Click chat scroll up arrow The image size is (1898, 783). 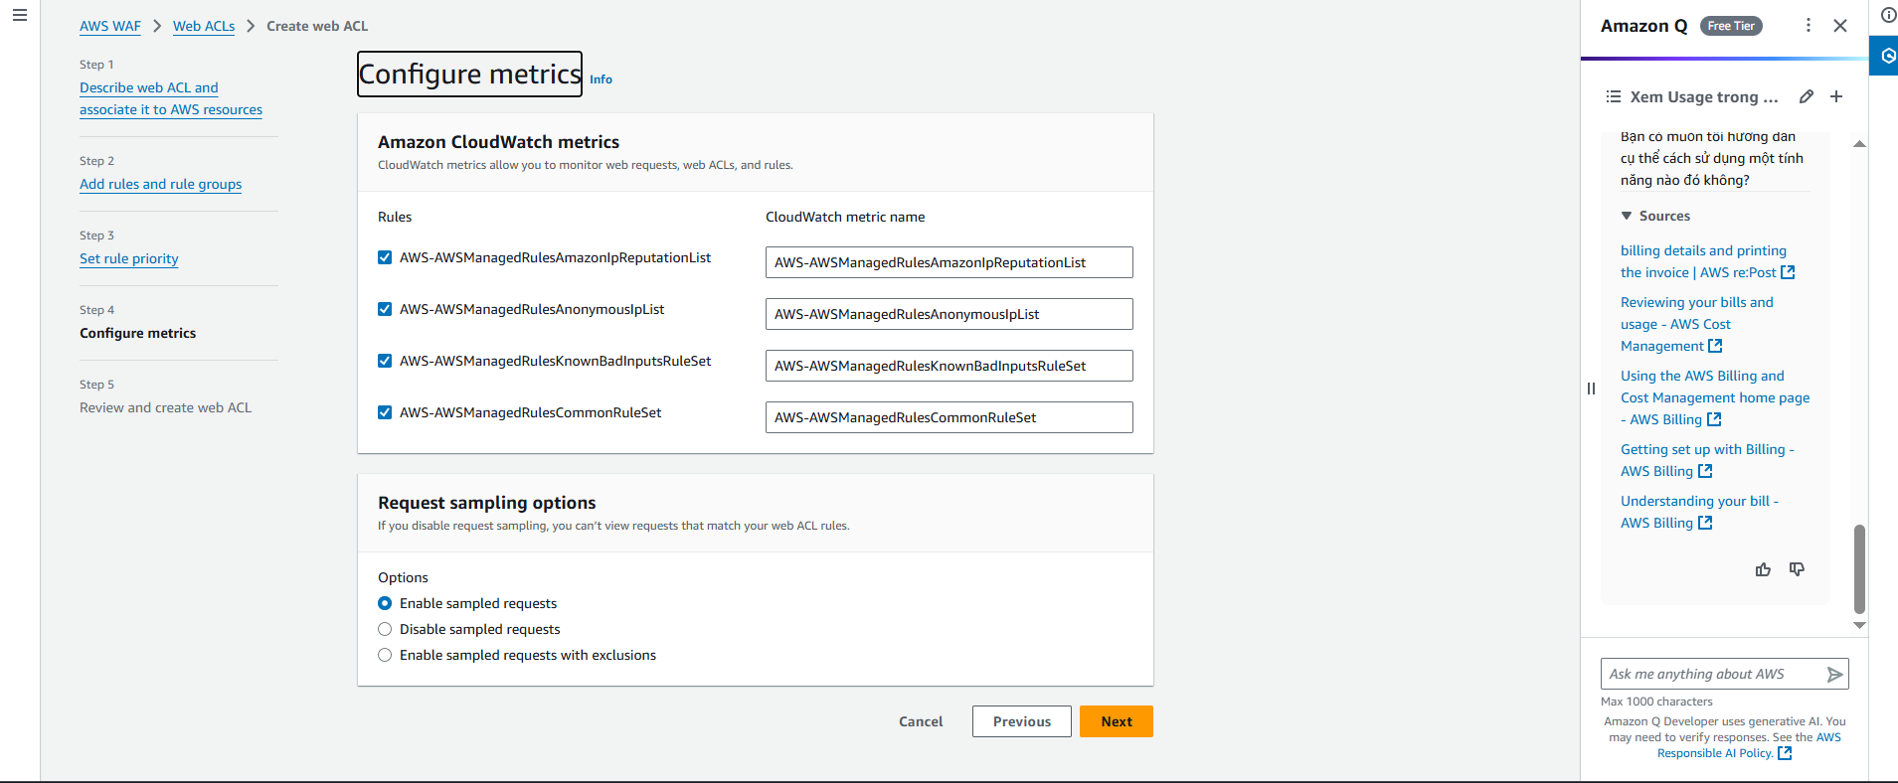1859,144
